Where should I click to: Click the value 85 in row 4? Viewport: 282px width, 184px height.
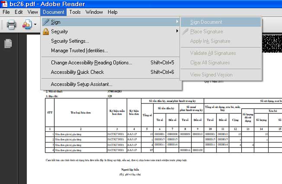tap(151, 150)
